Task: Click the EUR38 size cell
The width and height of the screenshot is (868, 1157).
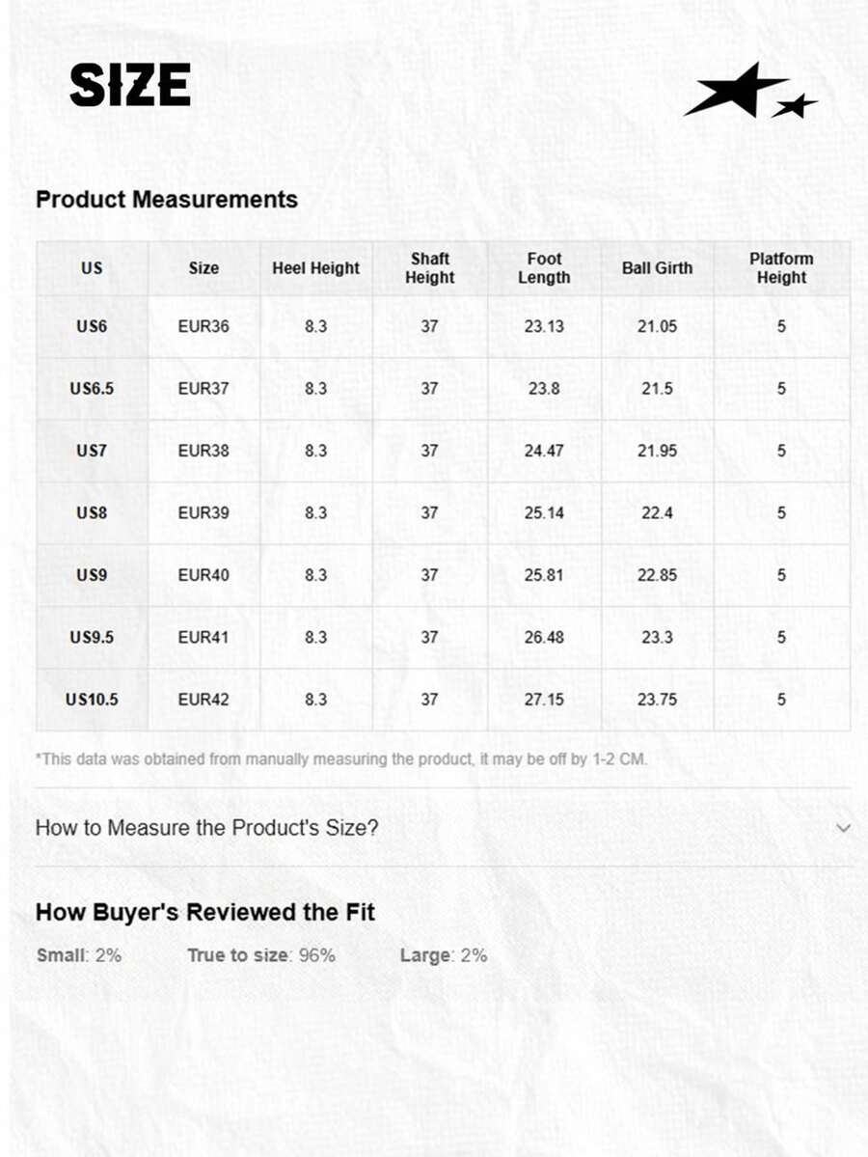Action: pyautogui.click(x=203, y=451)
